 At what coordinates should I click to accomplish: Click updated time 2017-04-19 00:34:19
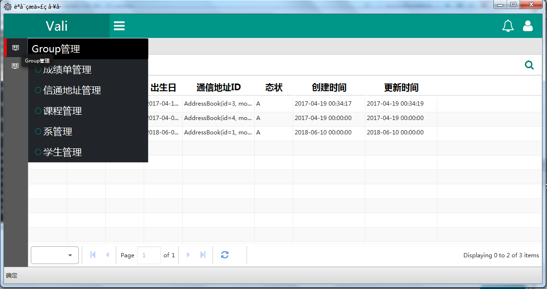(395, 104)
